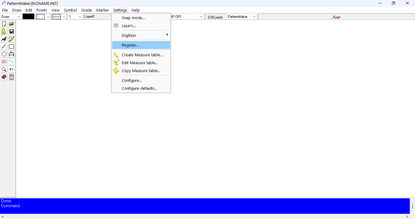The width and height of the screenshot is (415, 219).
Task: Choose Layers... from Settings menu
Action: (x=141, y=26)
